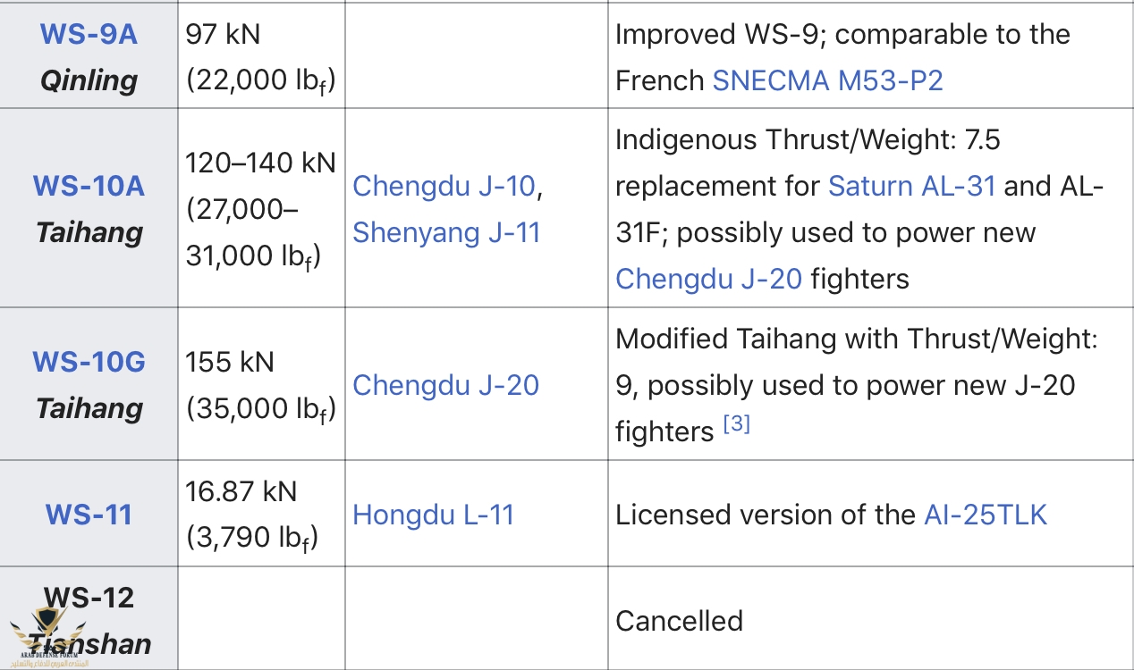Open the WS-10A engine link
The height and width of the screenshot is (670, 1134).
[x=89, y=186]
